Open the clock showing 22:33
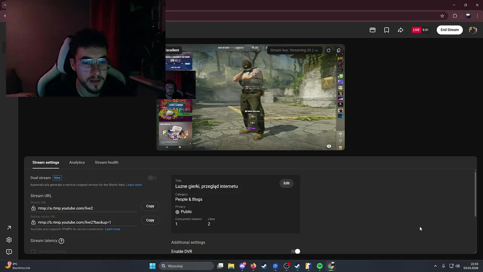Screen dimensions: 483x272 click(471, 266)
